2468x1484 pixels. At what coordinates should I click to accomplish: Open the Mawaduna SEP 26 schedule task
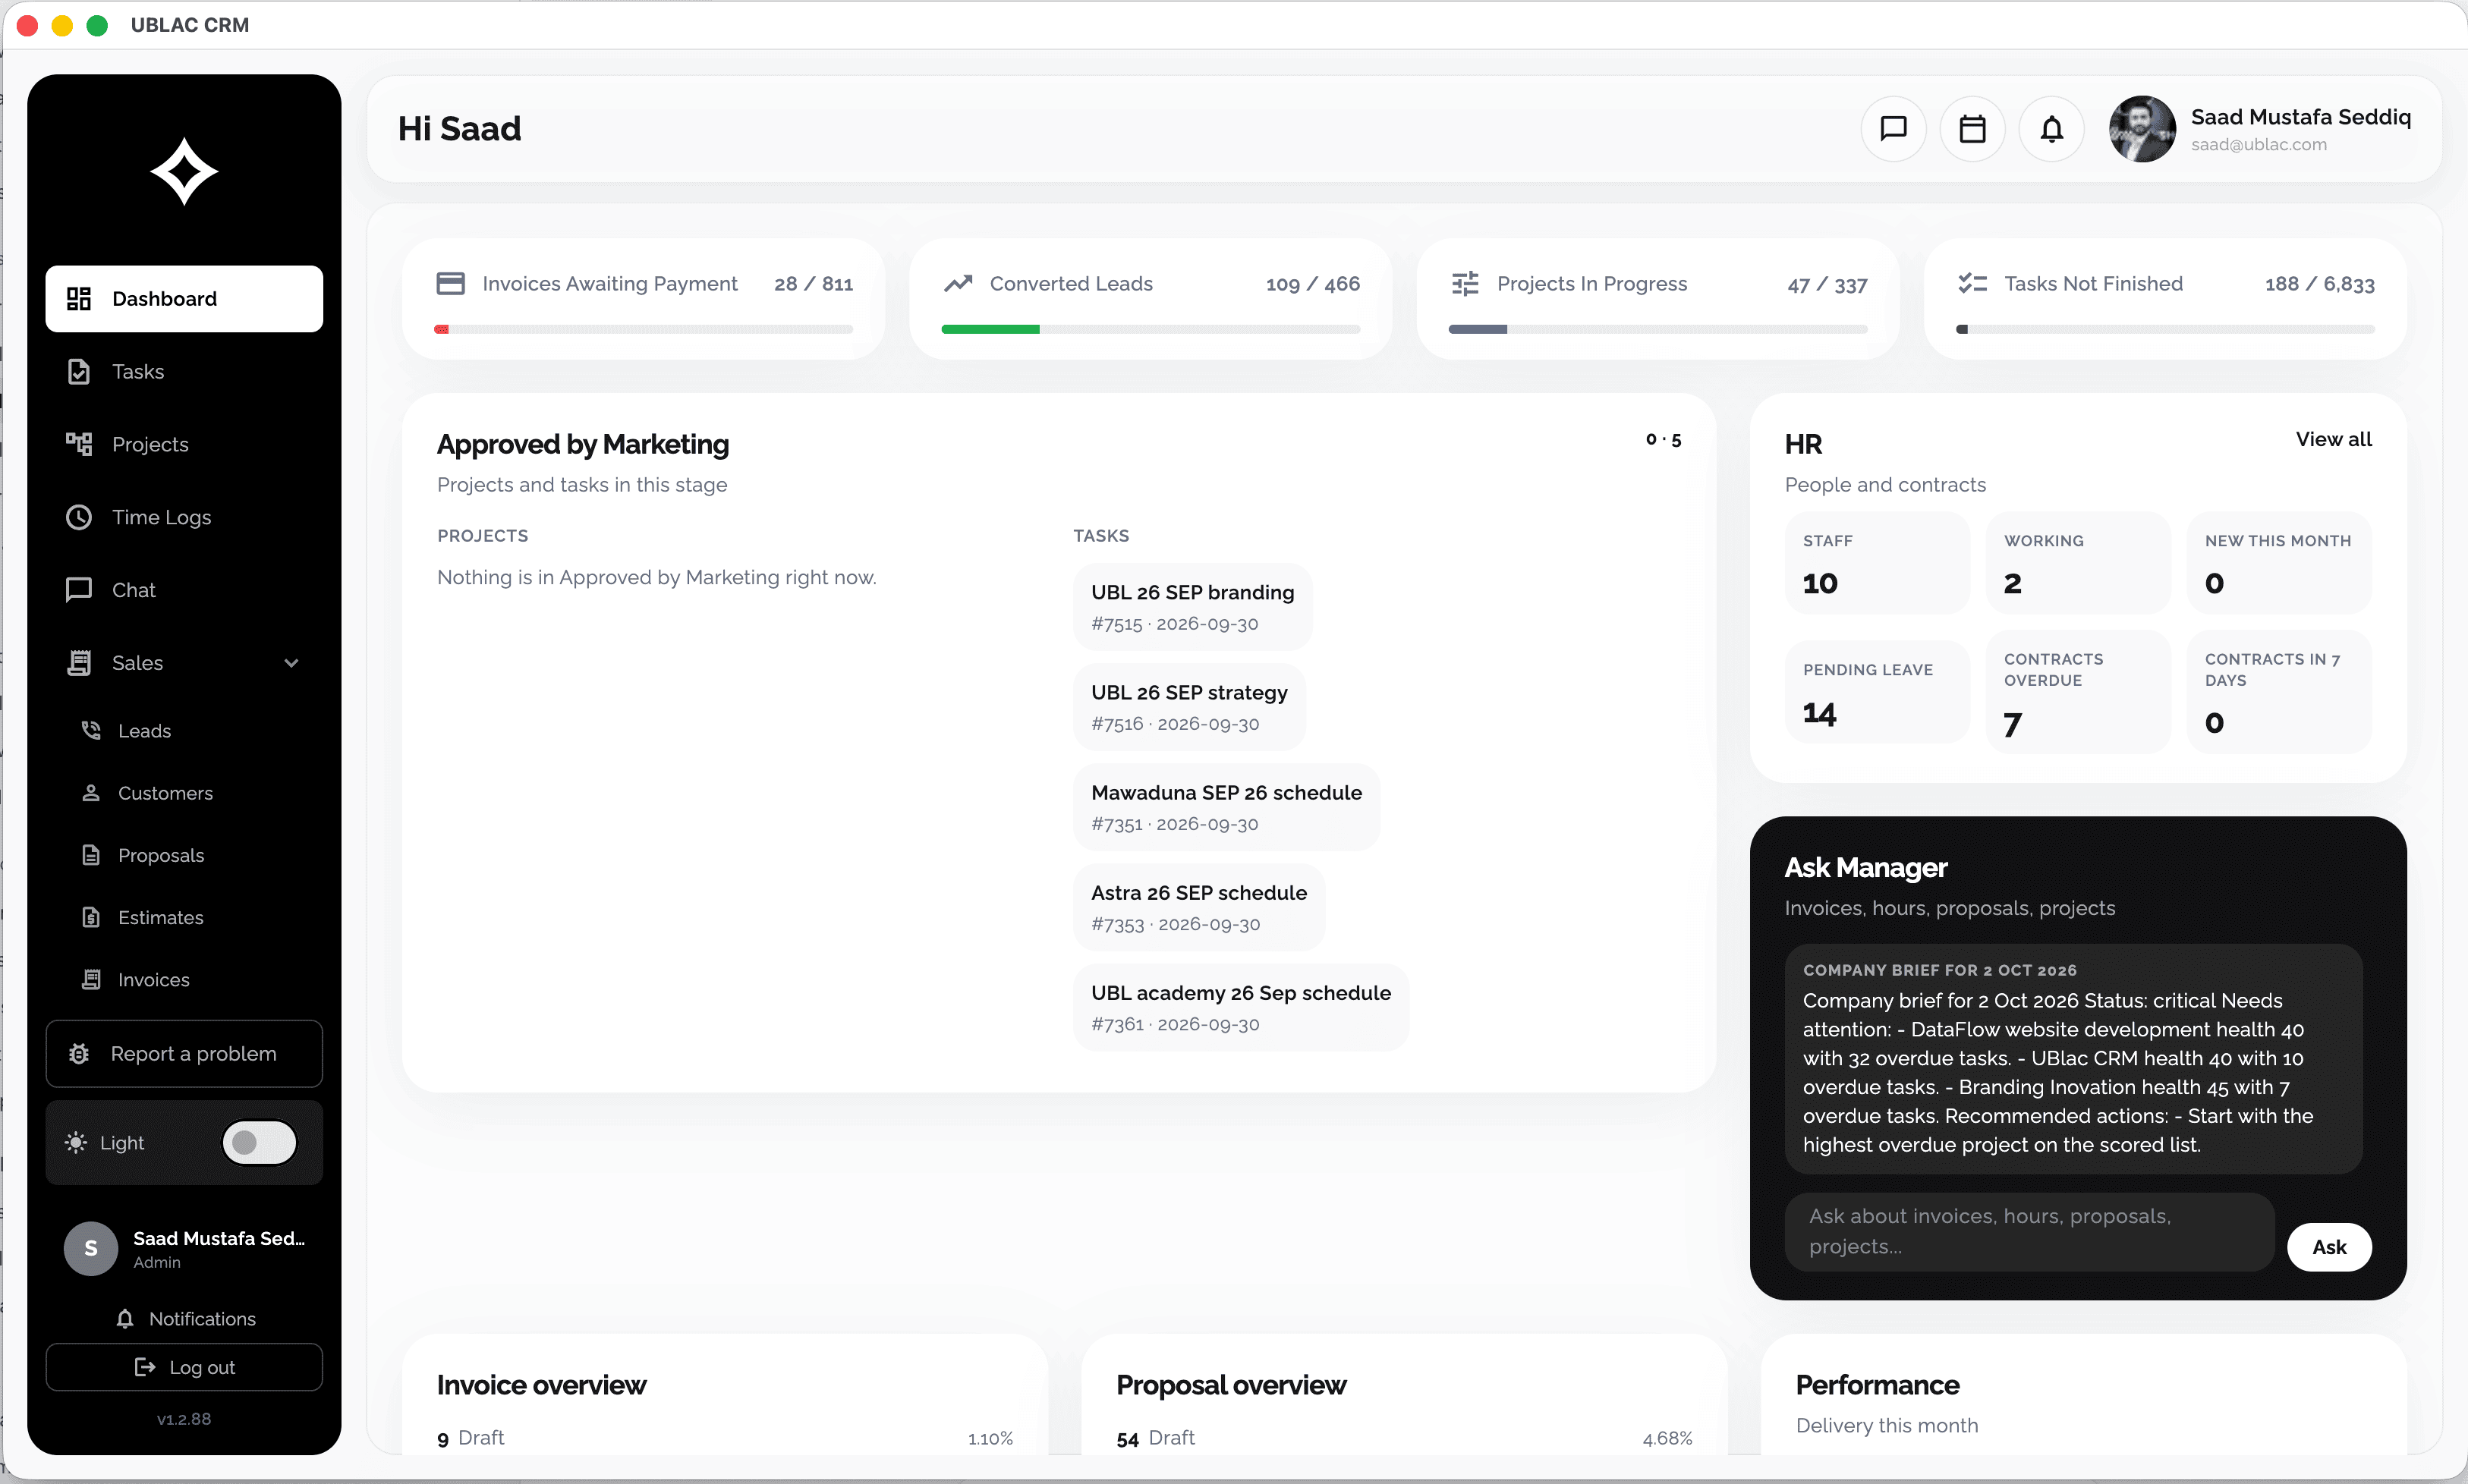pos(1226,807)
